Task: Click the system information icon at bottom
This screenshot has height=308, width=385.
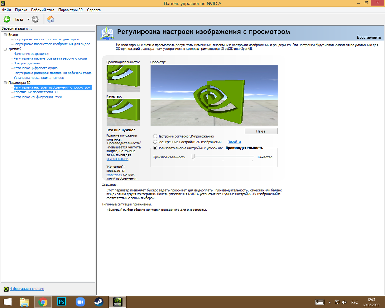Action: (x=6, y=289)
